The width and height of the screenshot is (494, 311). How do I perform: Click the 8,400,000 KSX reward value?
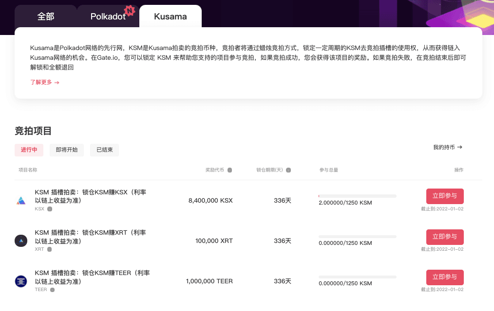(210, 200)
